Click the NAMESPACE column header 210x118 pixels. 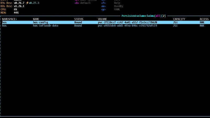(x=9, y=19)
